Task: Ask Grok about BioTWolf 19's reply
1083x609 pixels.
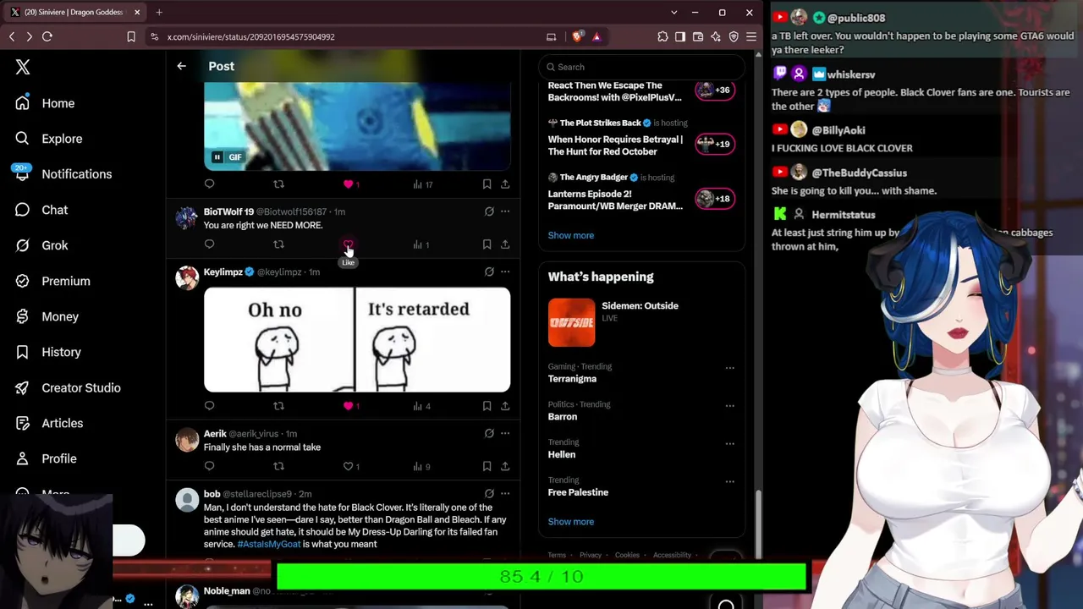Action: 489,211
